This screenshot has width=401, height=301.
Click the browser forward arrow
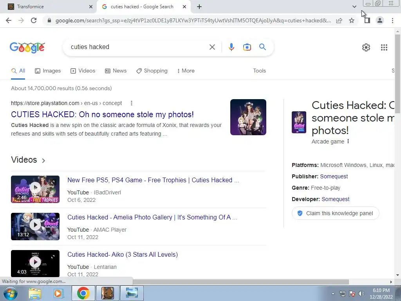(21, 20)
